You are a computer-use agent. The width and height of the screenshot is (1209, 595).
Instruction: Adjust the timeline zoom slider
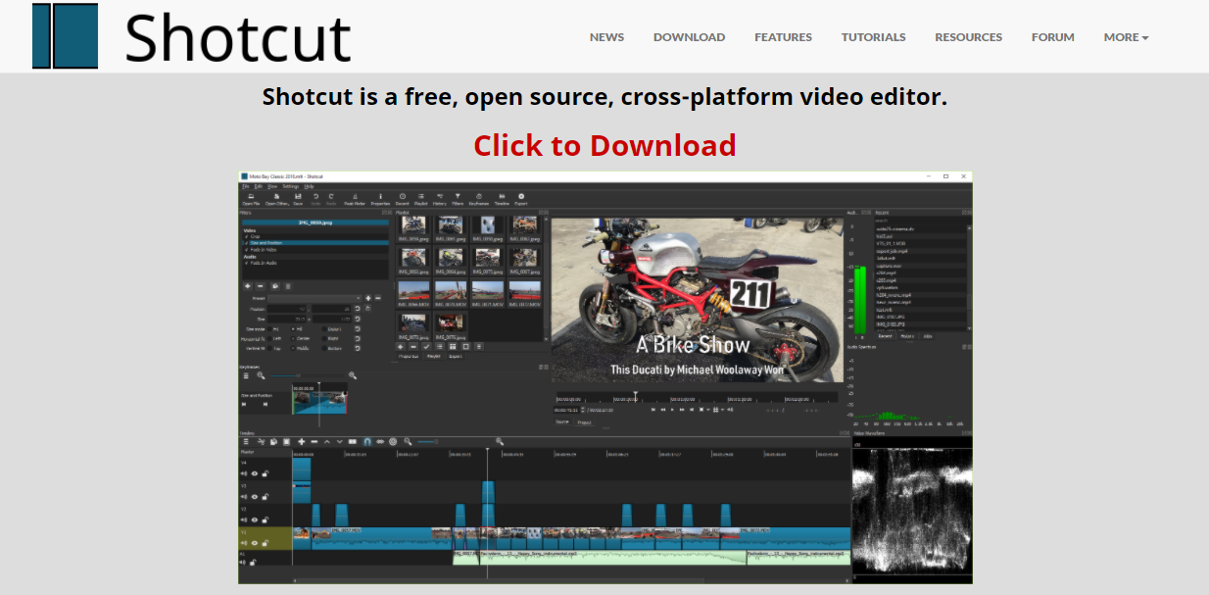tap(429, 442)
